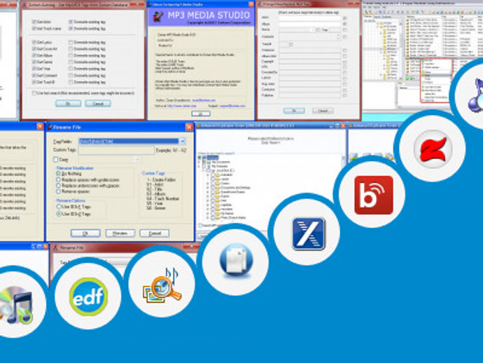Toggle the Get Track name checkbox
Image resolution: width=483 pixels, height=363 pixels.
pyautogui.click(x=34, y=28)
